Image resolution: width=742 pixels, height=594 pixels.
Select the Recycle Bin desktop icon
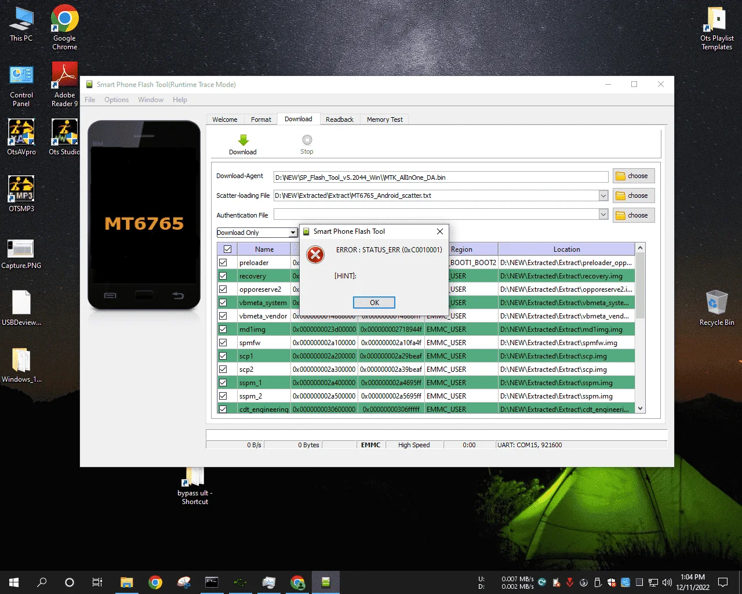coord(717,308)
